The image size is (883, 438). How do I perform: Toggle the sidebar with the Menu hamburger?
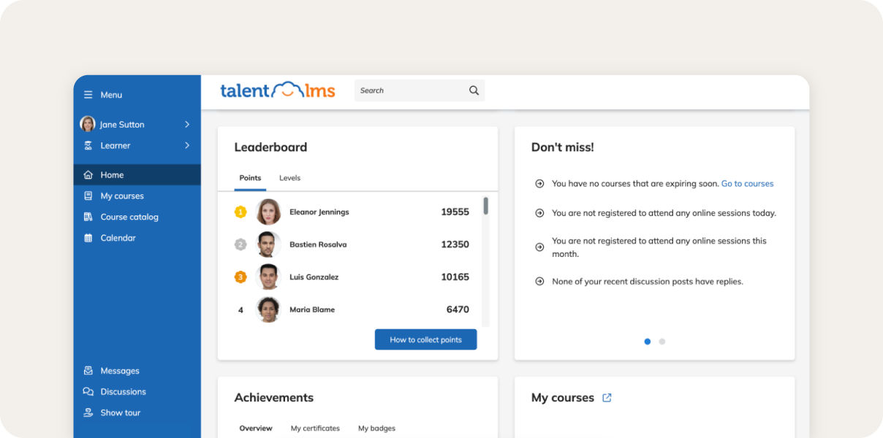click(x=87, y=94)
